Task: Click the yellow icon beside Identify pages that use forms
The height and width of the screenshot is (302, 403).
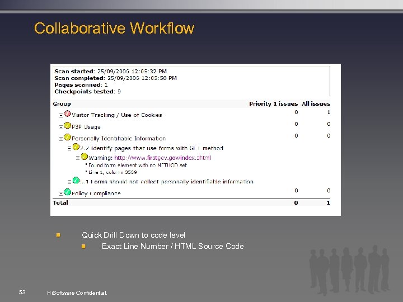Action: point(76,147)
